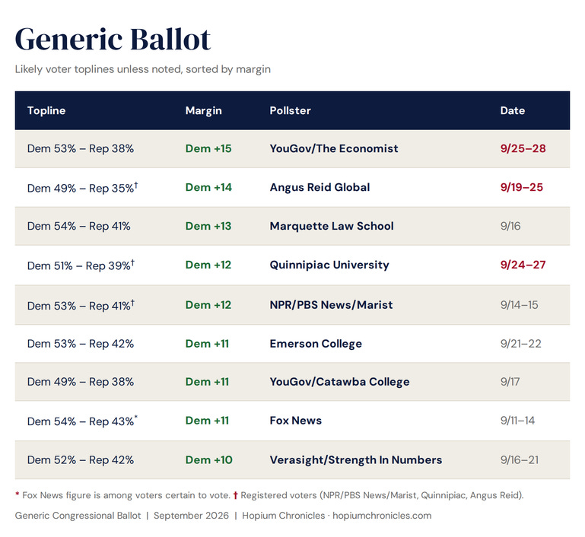The image size is (585, 537).
Task: Click the Generic Ballot title heading
Action: coord(113,39)
